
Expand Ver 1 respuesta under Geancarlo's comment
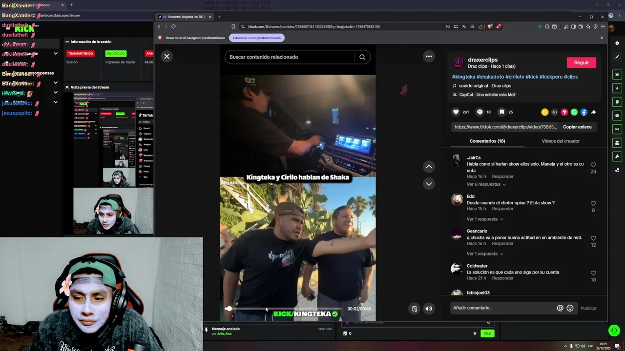[x=485, y=253]
